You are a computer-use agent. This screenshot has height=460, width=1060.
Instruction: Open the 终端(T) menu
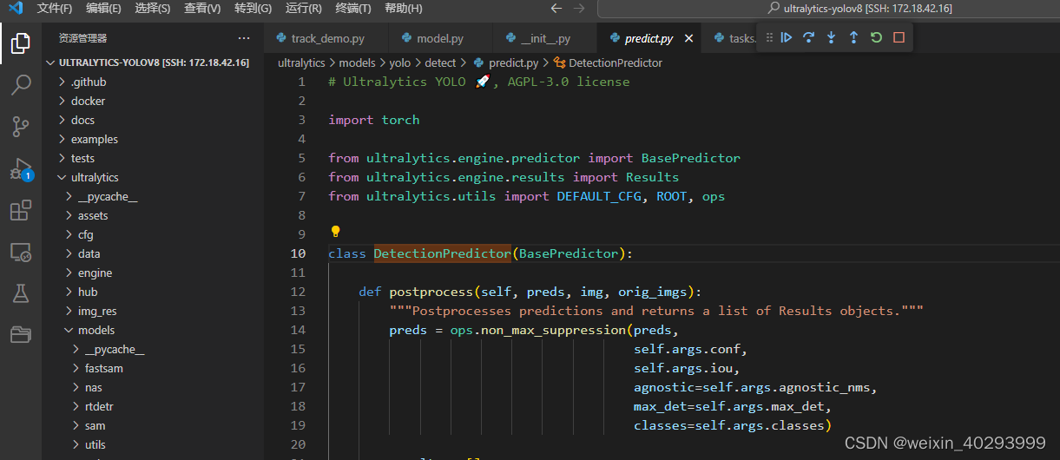click(352, 8)
